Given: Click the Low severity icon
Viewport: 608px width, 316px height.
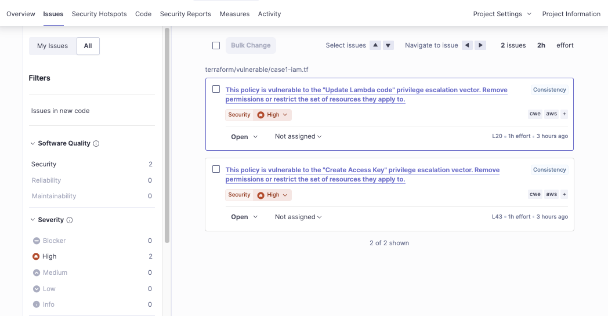Looking at the screenshot, I should [37, 289].
